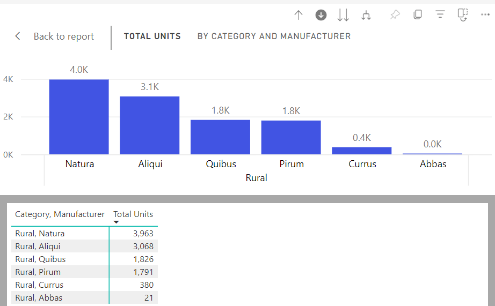Open the More options ellipsis menu
Image resolution: width=495 pixels, height=306 pixels.
pyautogui.click(x=485, y=15)
